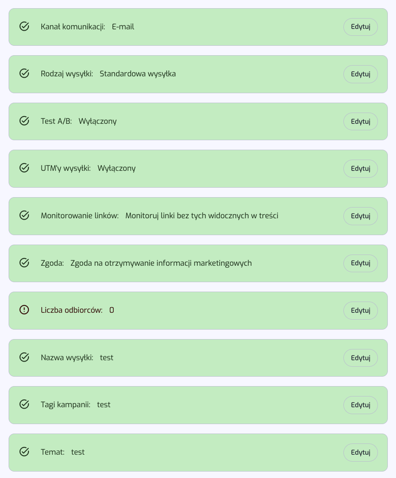
Task: Open Edytuj for Nazwa wysyłki
Action: (361, 358)
